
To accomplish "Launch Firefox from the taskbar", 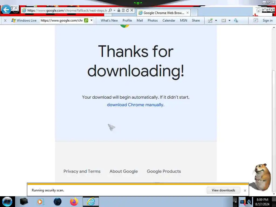I will [74, 202].
